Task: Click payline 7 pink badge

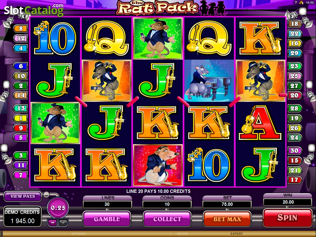Action: 21,175
